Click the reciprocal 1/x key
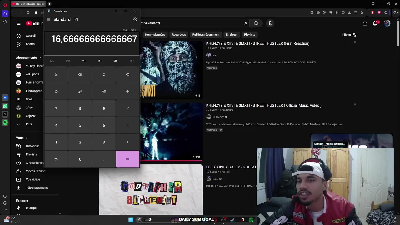 pos(56,92)
